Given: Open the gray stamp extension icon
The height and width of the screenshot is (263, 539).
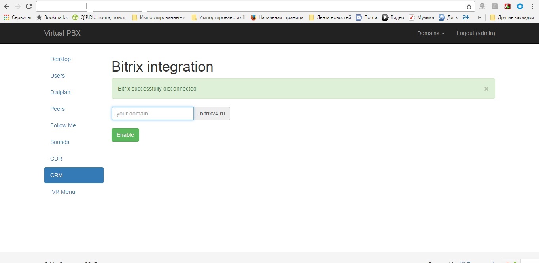Looking at the screenshot, I should (x=482, y=6).
